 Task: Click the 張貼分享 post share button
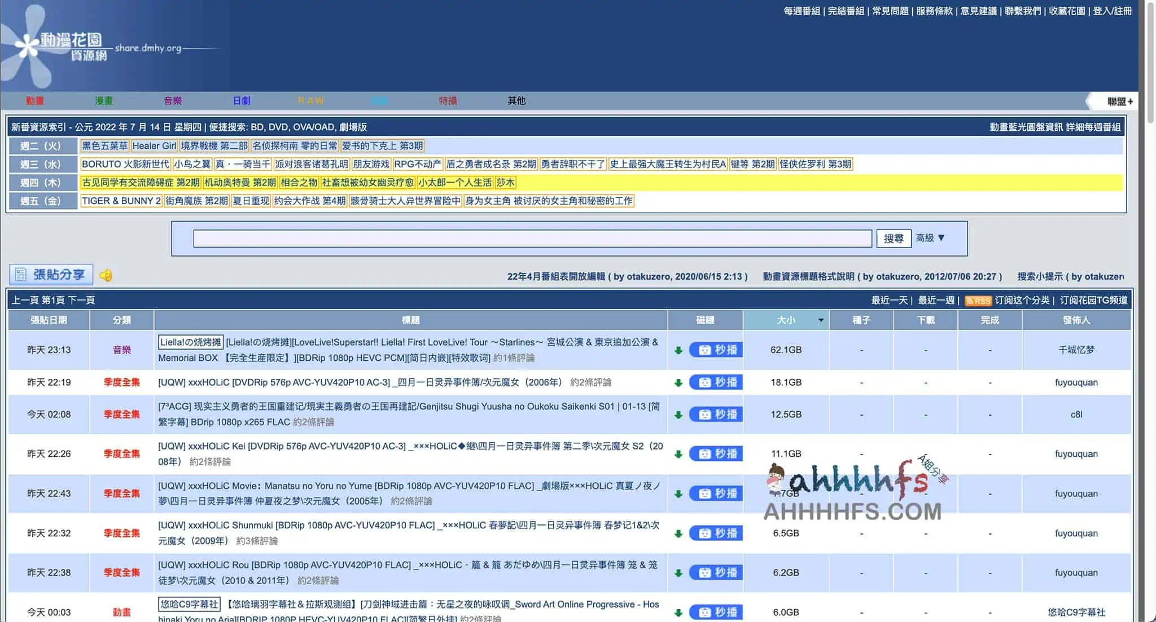click(x=51, y=275)
